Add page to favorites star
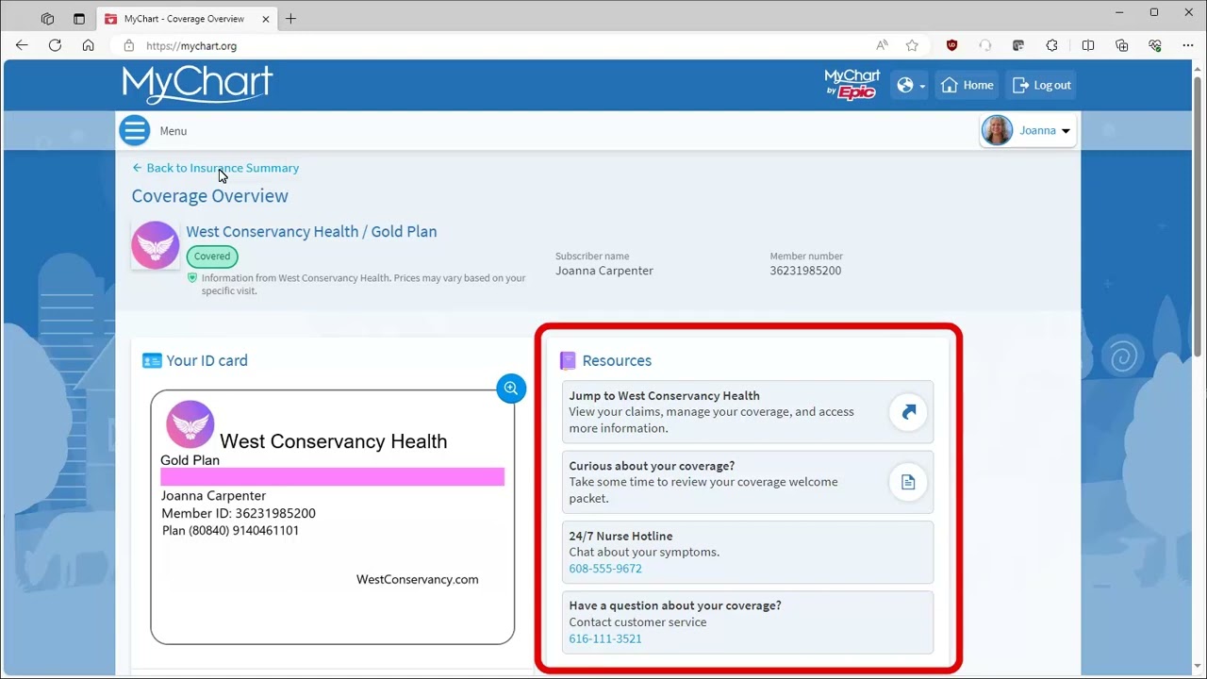The width and height of the screenshot is (1207, 679). pos(912,45)
